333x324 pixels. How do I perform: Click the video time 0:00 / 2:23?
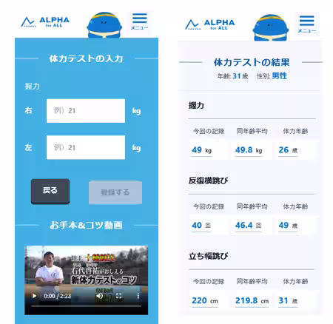click(57, 296)
